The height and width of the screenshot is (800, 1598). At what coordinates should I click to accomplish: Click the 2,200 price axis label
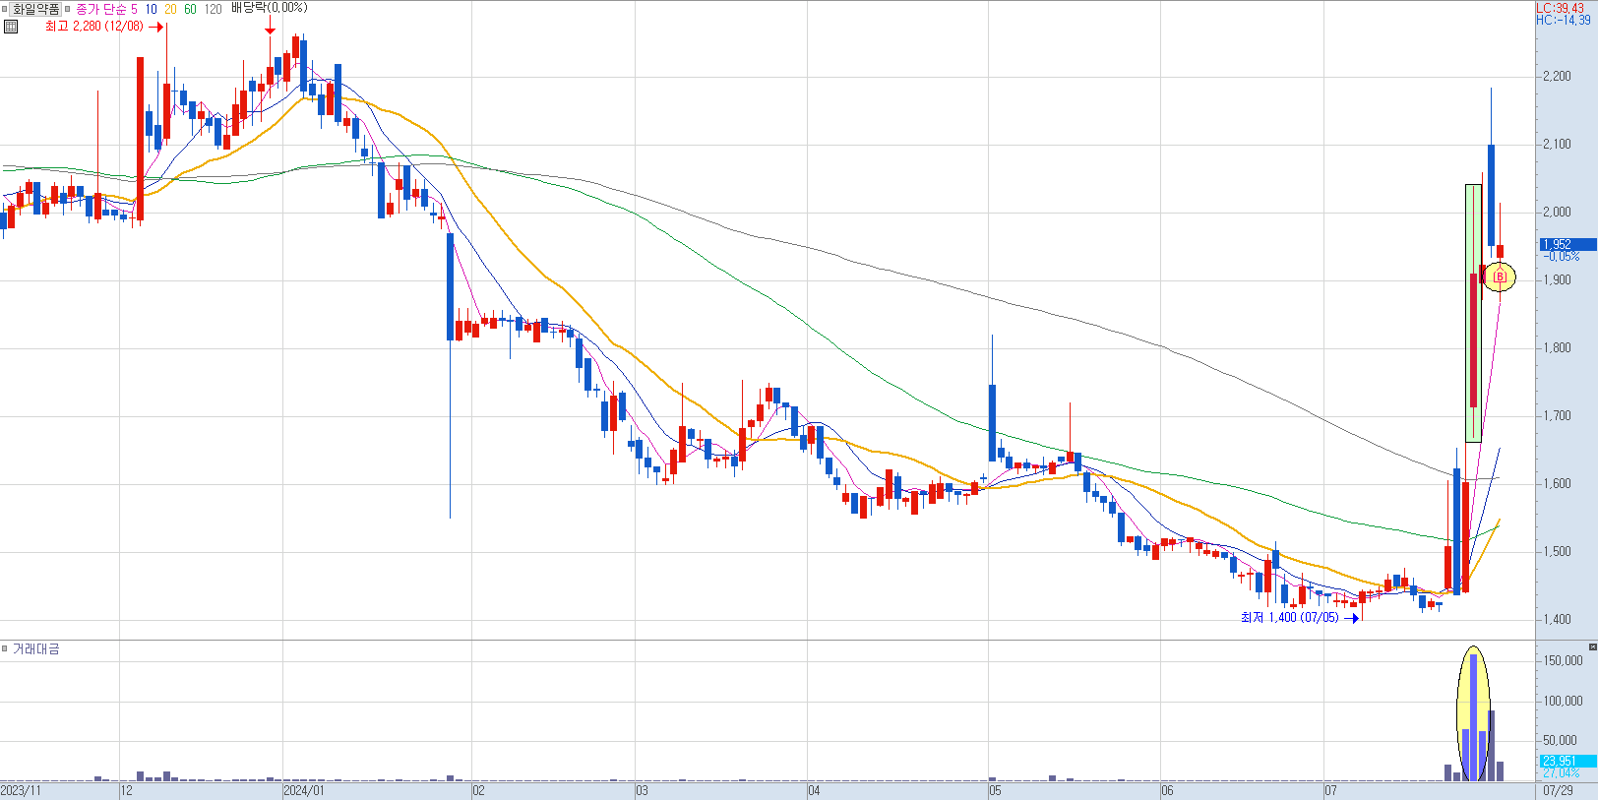[x=1557, y=76]
